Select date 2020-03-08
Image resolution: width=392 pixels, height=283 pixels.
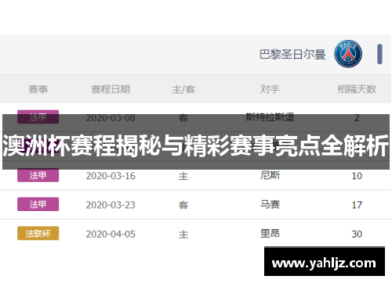pos(111,118)
